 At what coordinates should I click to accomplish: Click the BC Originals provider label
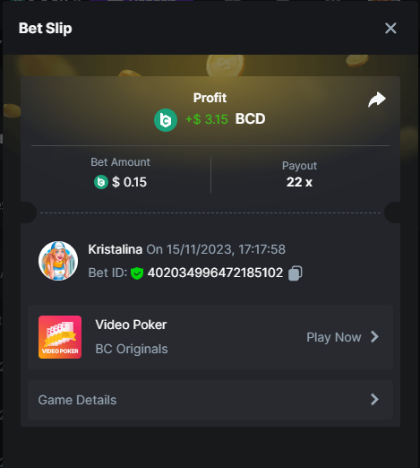pyautogui.click(x=132, y=349)
